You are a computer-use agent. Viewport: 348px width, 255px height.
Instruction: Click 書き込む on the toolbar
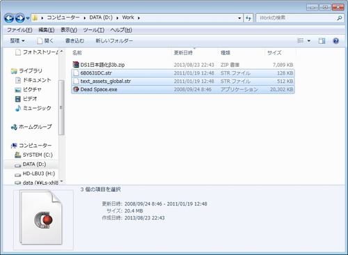[74, 41]
